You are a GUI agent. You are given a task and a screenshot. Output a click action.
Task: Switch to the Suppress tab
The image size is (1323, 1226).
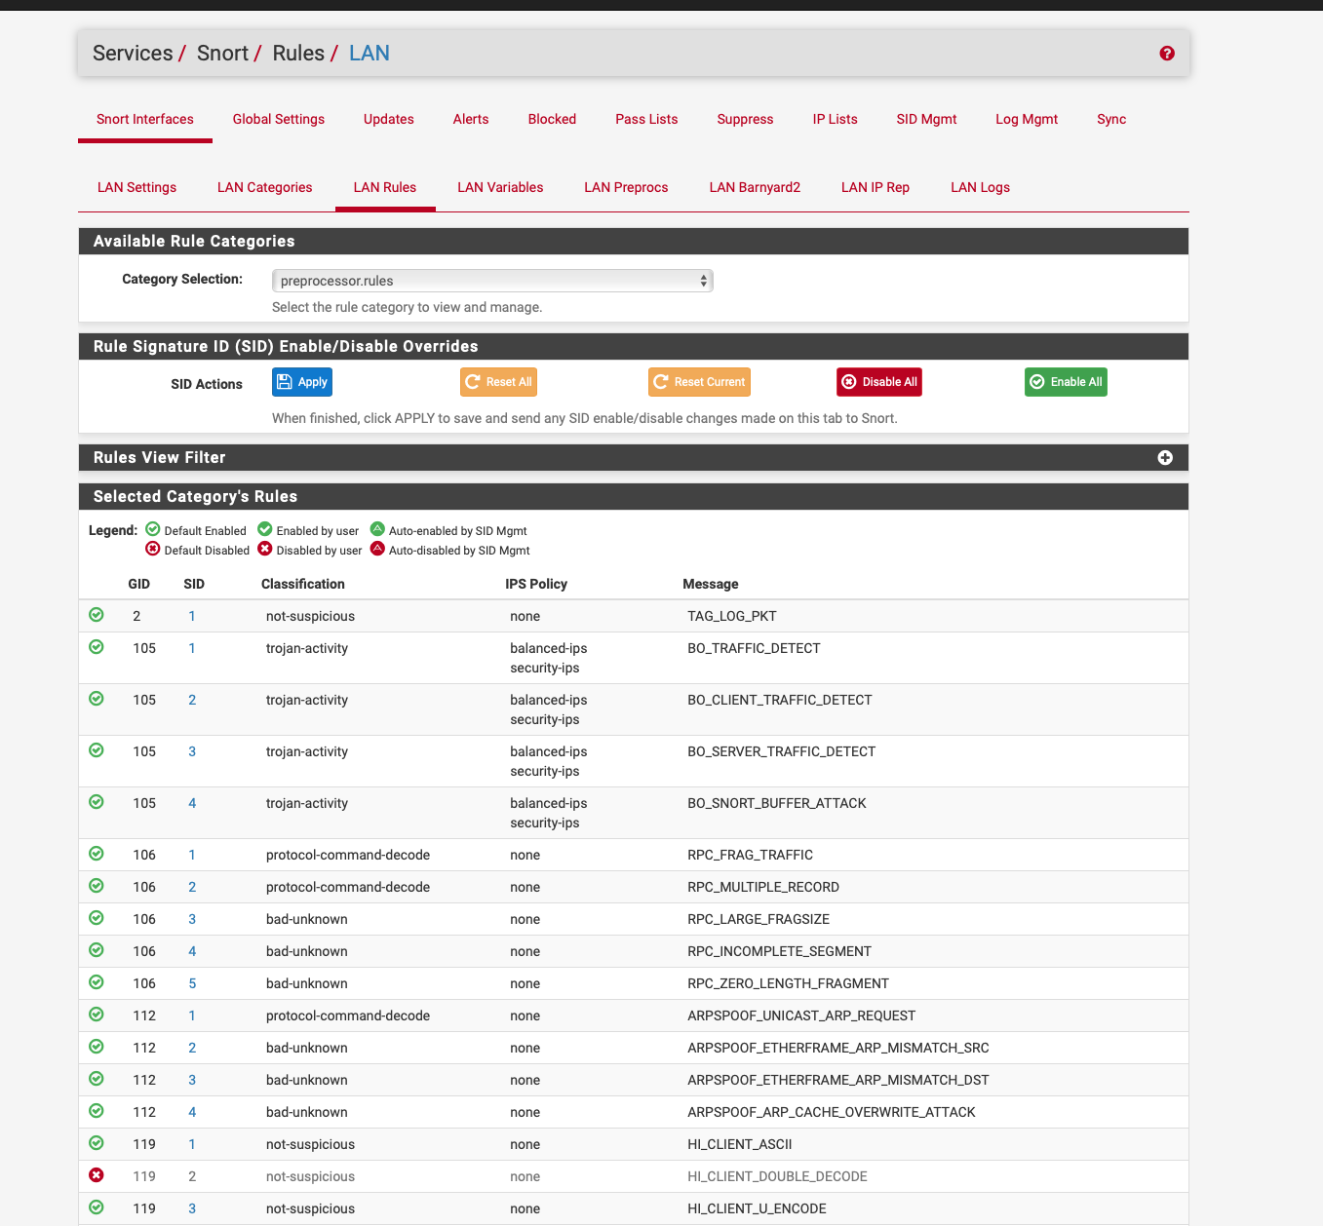tap(745, 119)
